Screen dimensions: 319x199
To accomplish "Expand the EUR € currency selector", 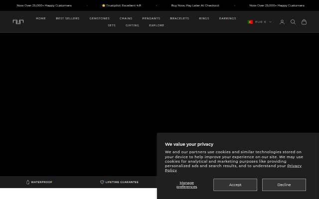I will 260,22.
